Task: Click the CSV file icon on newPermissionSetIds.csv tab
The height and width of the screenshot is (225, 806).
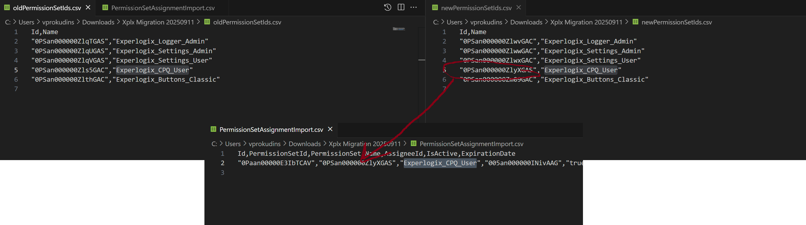Action: point(435,7)
